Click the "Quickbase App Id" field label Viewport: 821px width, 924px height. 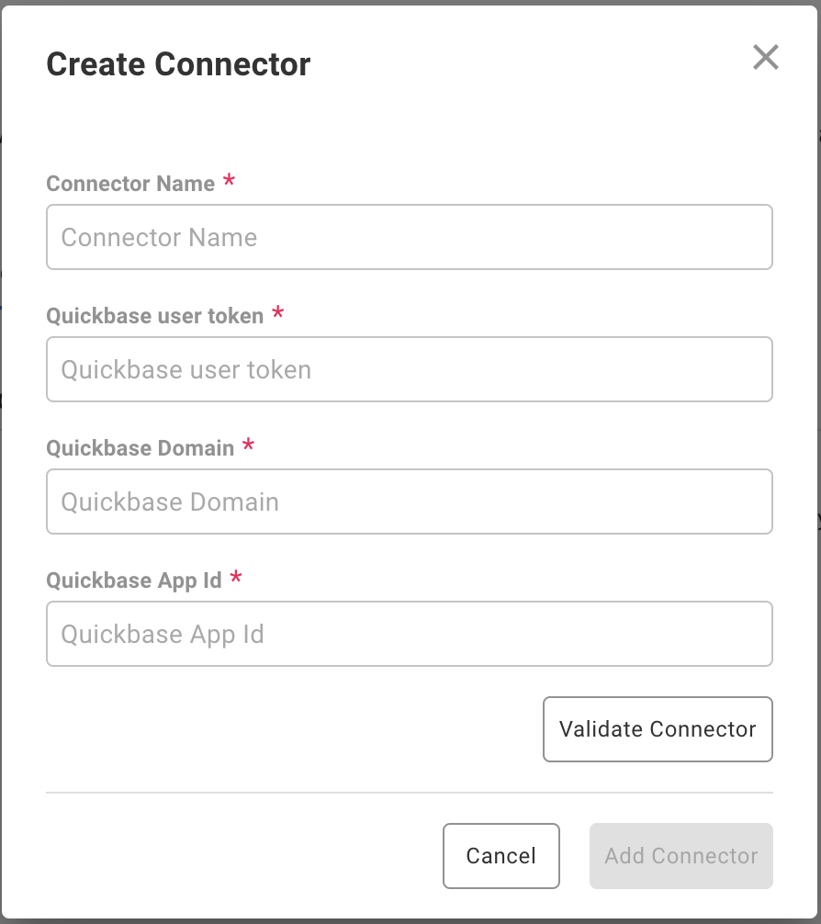pos(134,580)
